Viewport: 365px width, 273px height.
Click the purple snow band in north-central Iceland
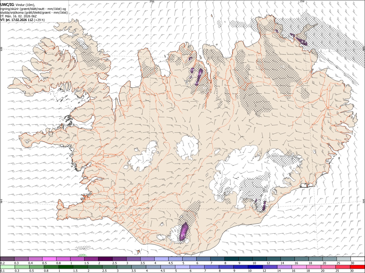[x=199, y=76]
